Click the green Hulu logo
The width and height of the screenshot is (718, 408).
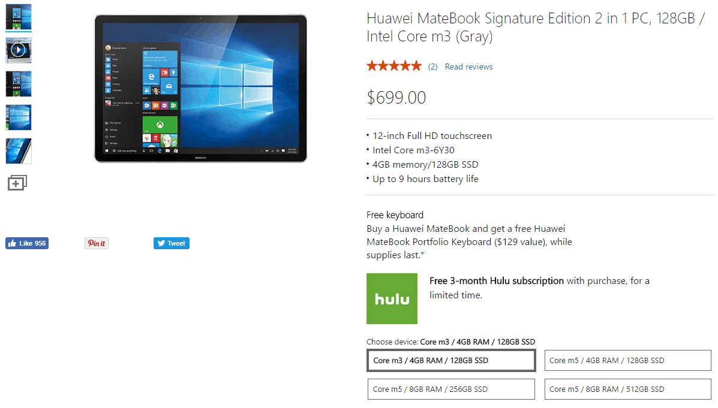pyautogui.click(x=392, y=299)
